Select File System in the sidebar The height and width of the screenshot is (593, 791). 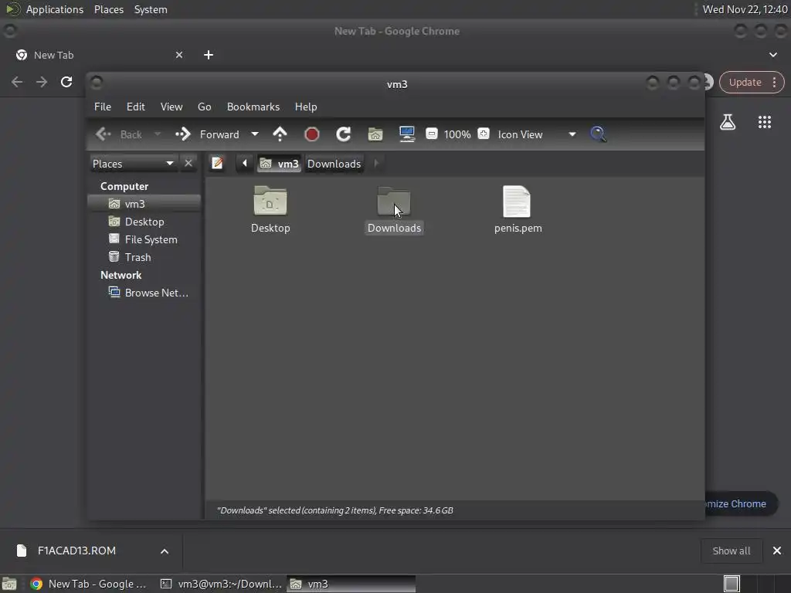[144, 239]
